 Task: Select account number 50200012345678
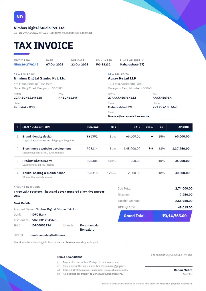click(x=45, y=220)
